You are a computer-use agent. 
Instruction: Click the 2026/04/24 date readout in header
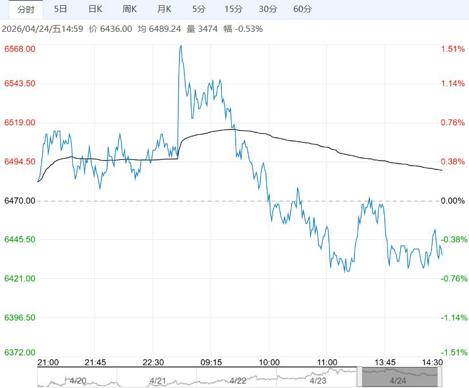[x=43, y=28]
